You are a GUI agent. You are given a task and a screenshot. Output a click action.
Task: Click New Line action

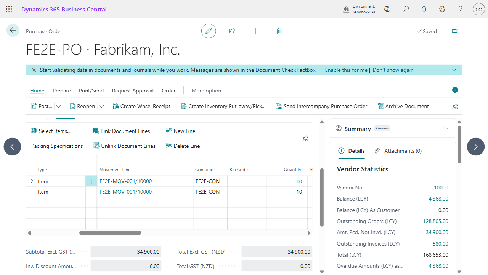coord(180,131)
